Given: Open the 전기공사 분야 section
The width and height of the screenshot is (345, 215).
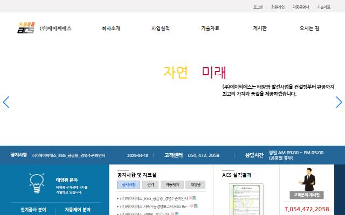Looking at the screenshot, I should 33,210.
